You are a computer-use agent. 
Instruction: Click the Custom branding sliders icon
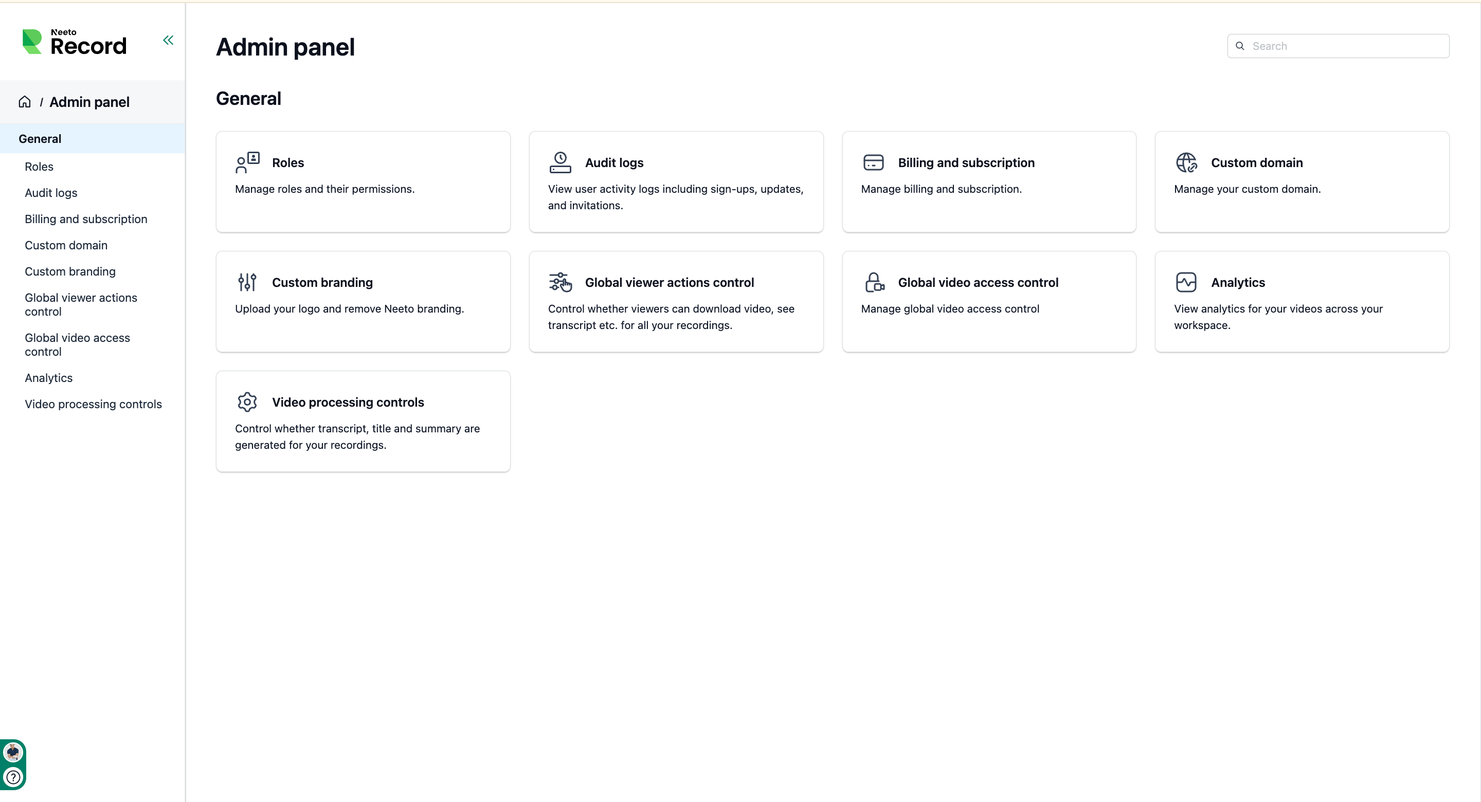247,282
